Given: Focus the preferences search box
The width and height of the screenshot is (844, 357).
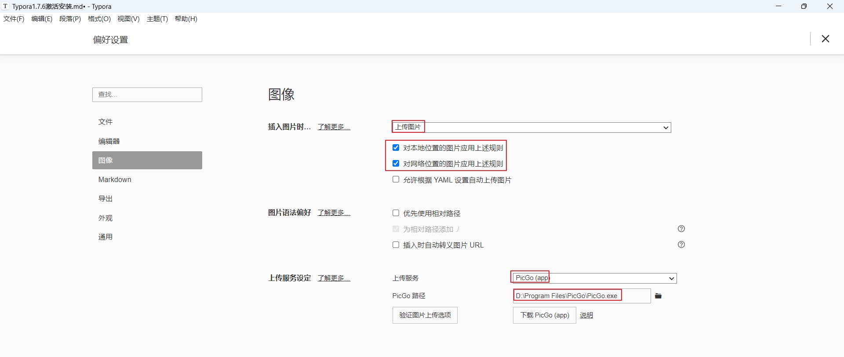Looking at the screenshot, I should (147, 95).
